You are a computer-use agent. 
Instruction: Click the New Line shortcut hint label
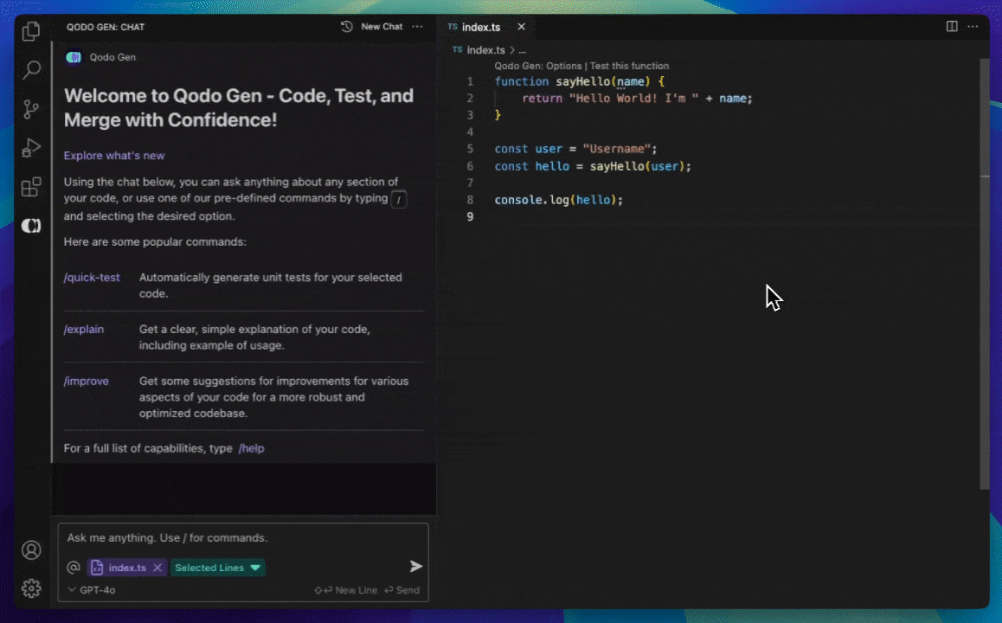pos(346,590)
